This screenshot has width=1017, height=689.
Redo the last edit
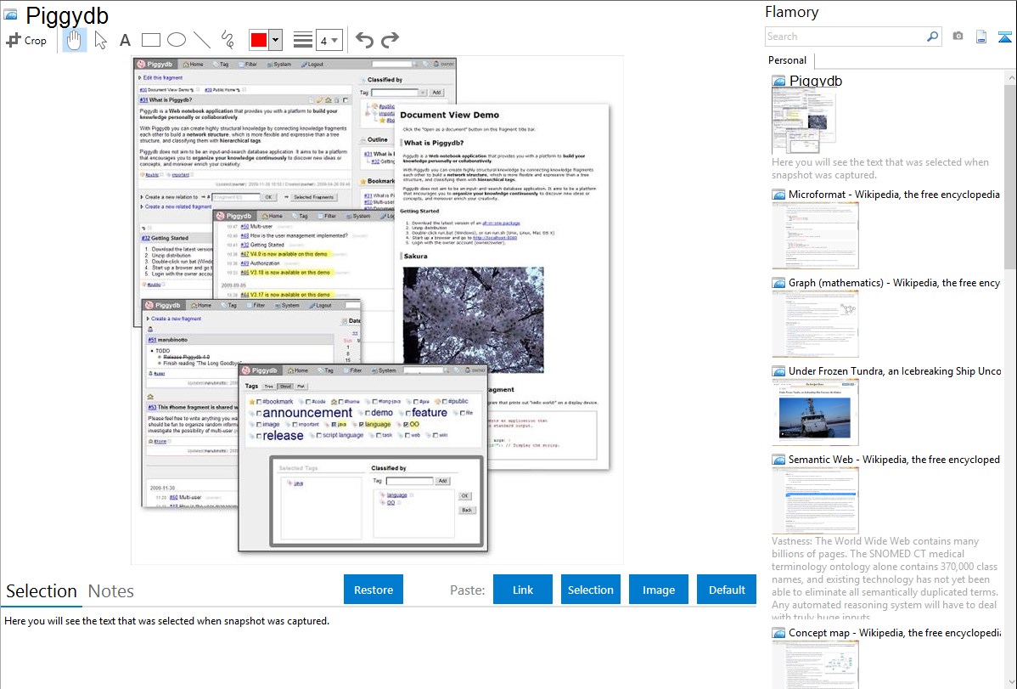coord(390,40)
